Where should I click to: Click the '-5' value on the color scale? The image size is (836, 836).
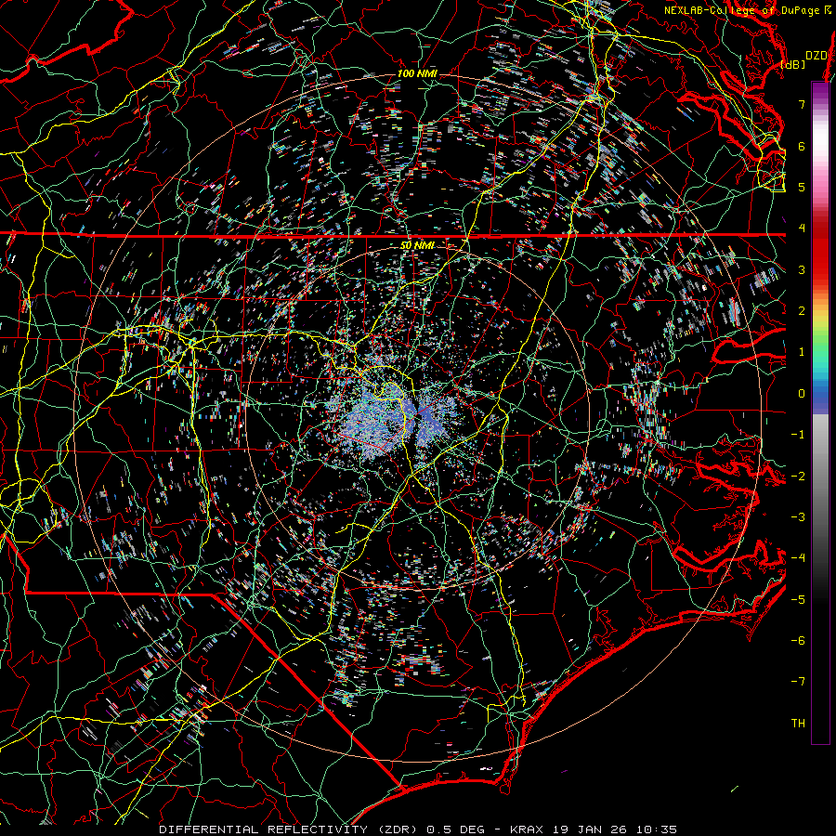(x=798, y=600)
